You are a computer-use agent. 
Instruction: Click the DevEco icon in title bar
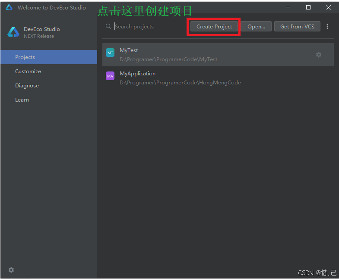coord(9,8)
